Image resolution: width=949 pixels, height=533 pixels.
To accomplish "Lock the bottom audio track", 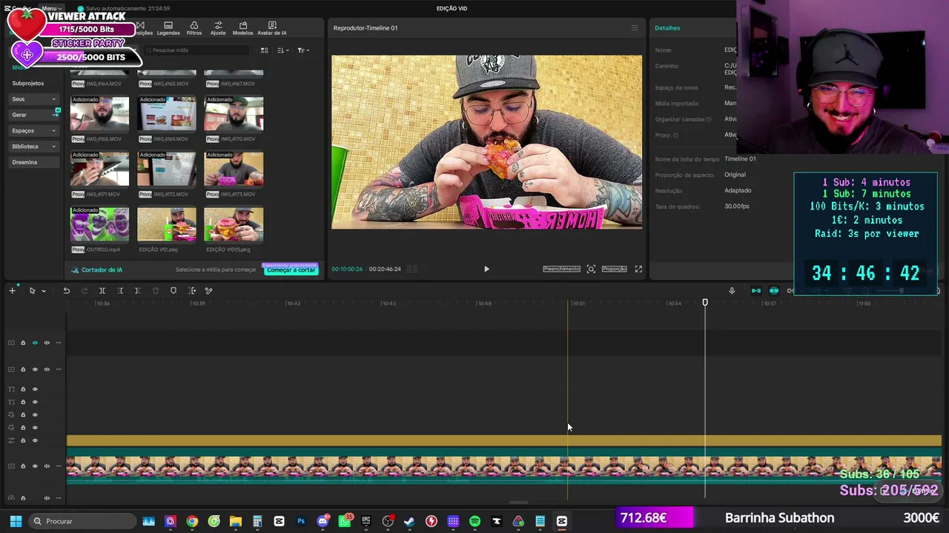I will [x=23, y=497].
